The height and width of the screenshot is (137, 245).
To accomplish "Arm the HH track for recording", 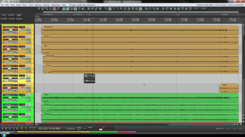I will tap(4, 47).
